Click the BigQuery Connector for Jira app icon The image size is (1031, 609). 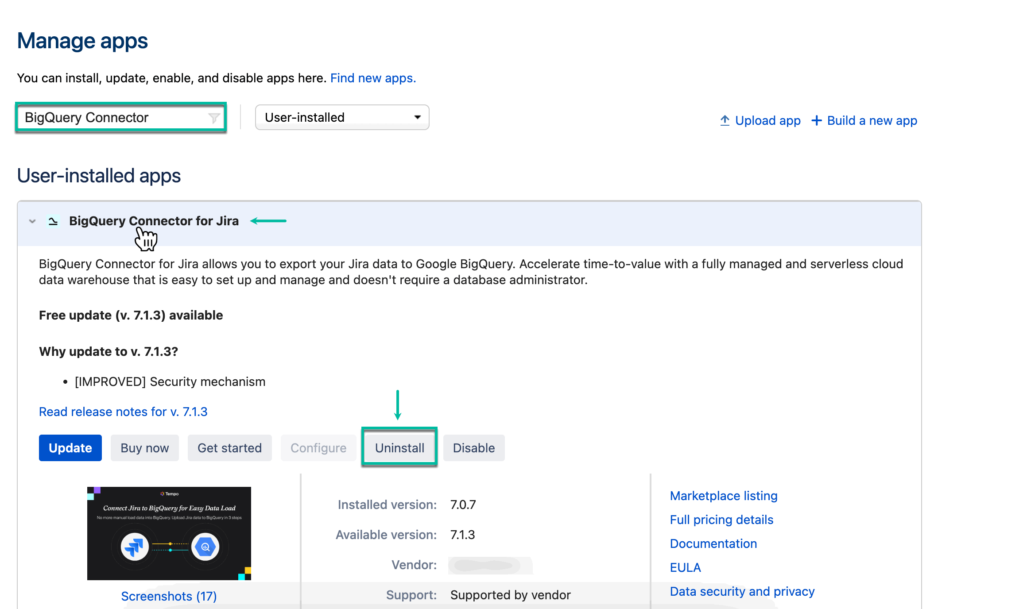pyautogui.click(x=53, y=221)
